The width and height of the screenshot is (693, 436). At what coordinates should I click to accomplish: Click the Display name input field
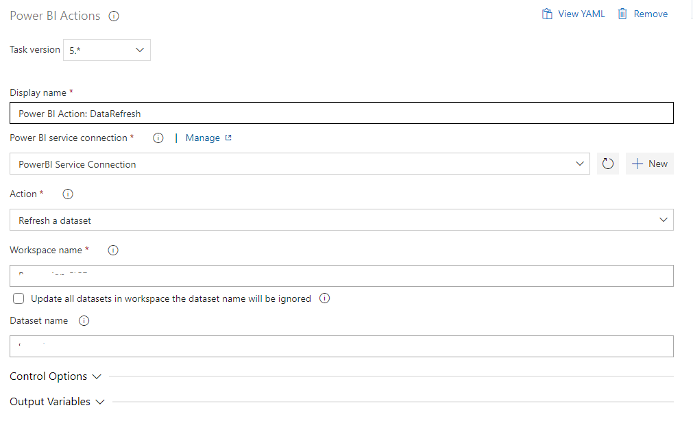pyautogui.click(x=341, y=114)
